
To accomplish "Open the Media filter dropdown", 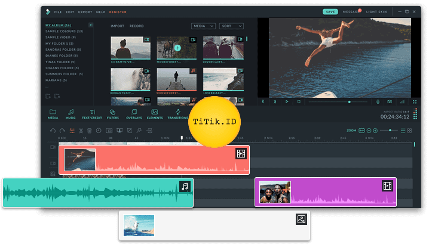I will 203,26.
